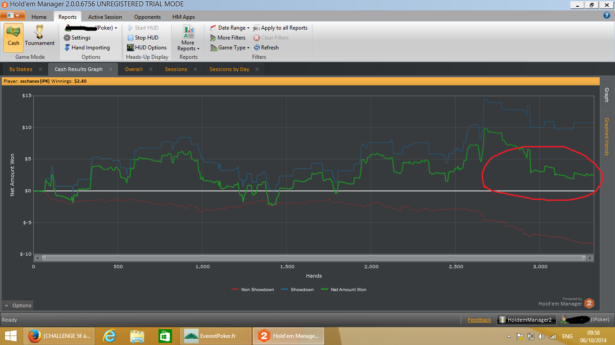This screenshot has height=345, width=615.
Task: Show hidden system tray icons
Action: pos(509,336)
